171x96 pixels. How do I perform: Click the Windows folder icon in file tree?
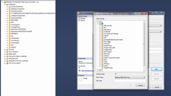102,64
